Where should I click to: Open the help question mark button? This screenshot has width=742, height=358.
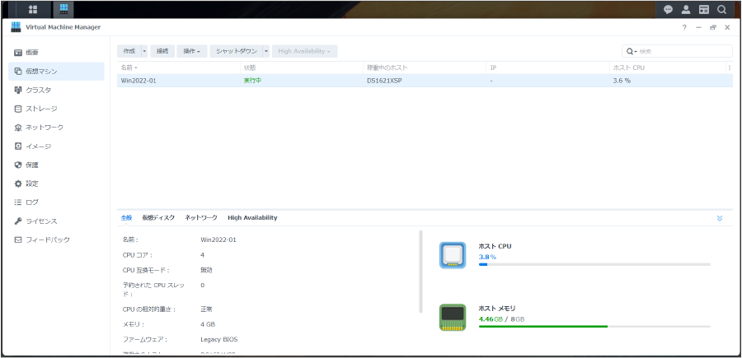click(684, 28)
